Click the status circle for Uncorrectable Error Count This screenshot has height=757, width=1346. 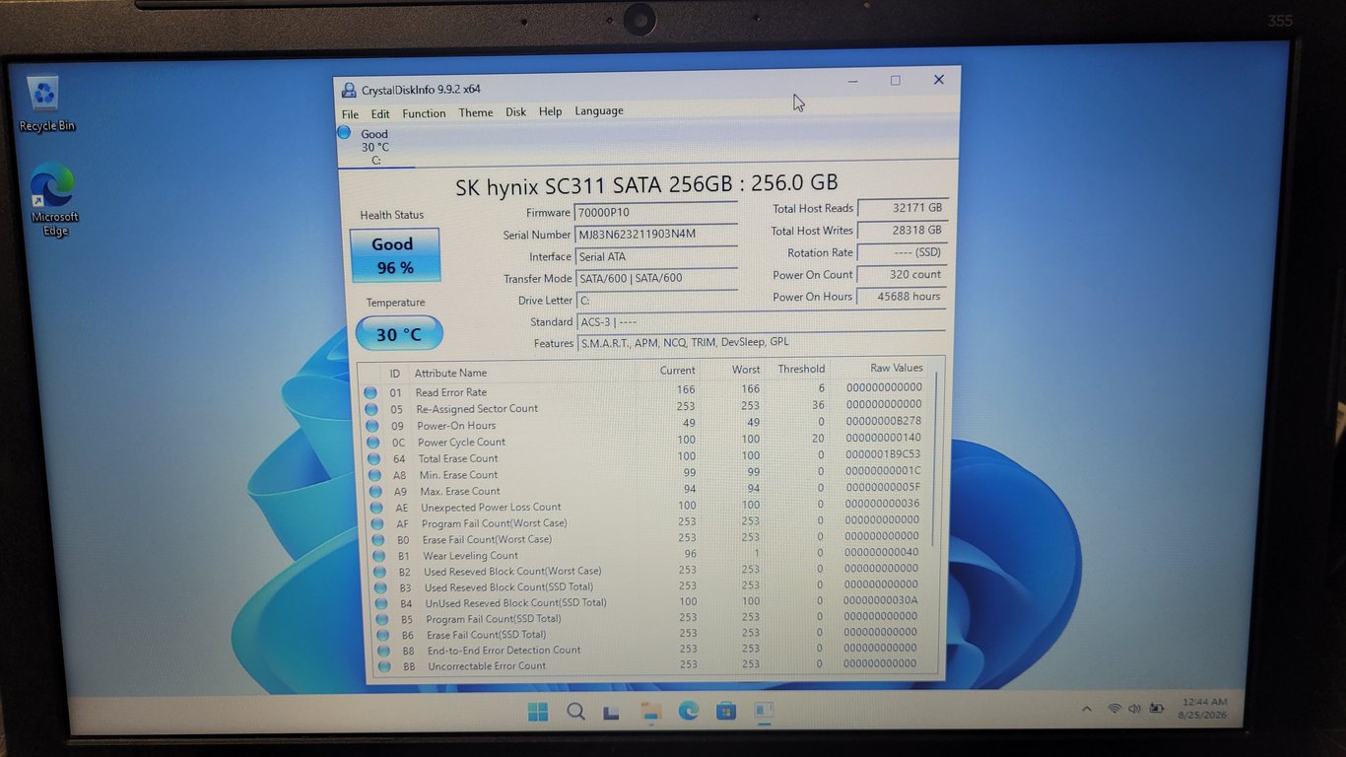[383, 666]
